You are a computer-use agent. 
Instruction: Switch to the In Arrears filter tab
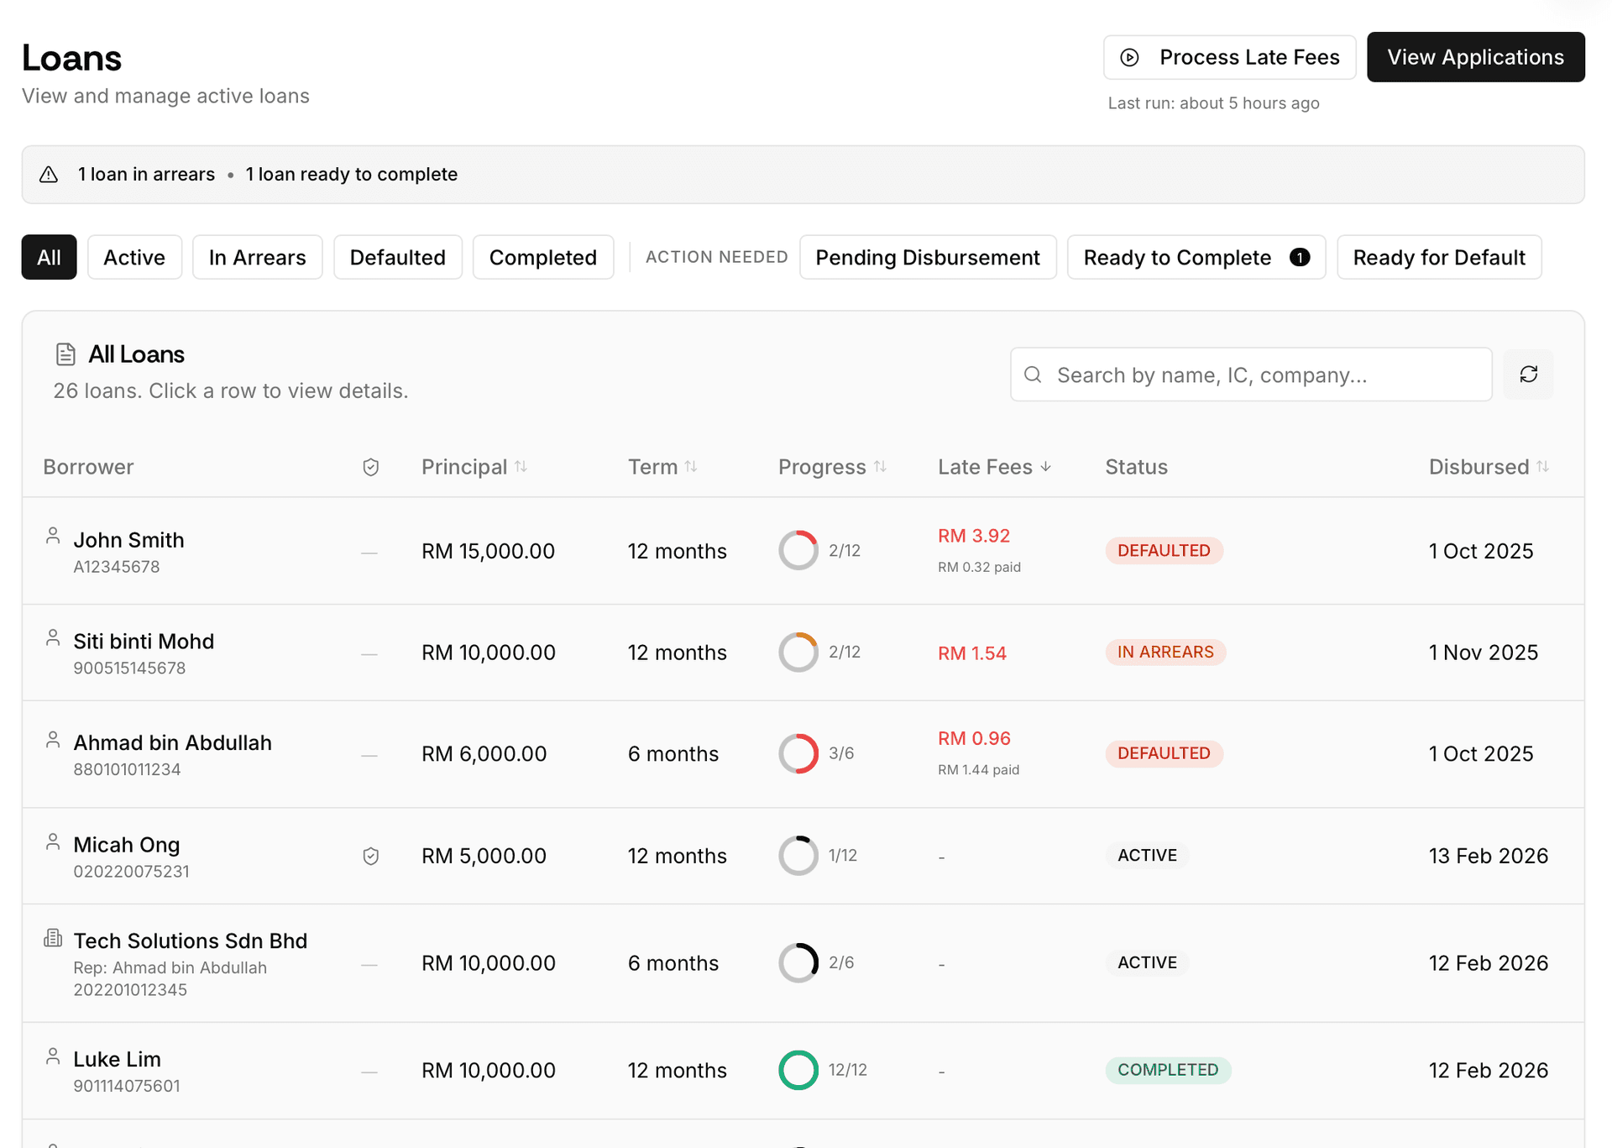(x=257, y=257)
